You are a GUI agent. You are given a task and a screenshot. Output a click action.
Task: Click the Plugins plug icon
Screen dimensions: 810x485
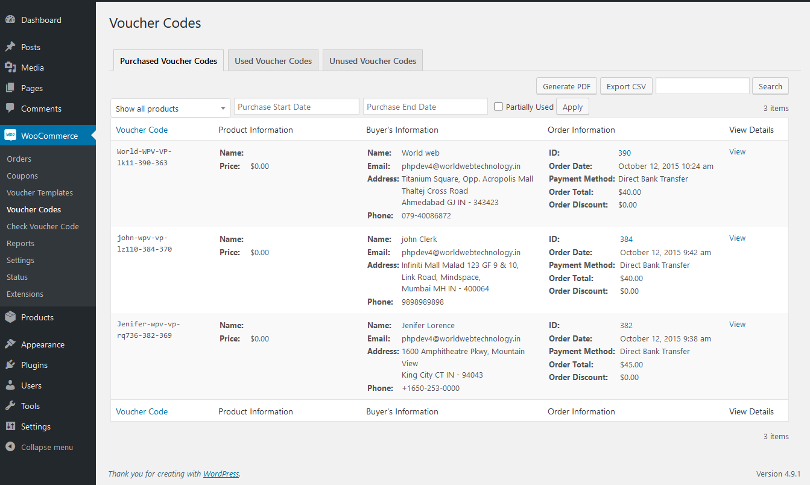(10, 365)
